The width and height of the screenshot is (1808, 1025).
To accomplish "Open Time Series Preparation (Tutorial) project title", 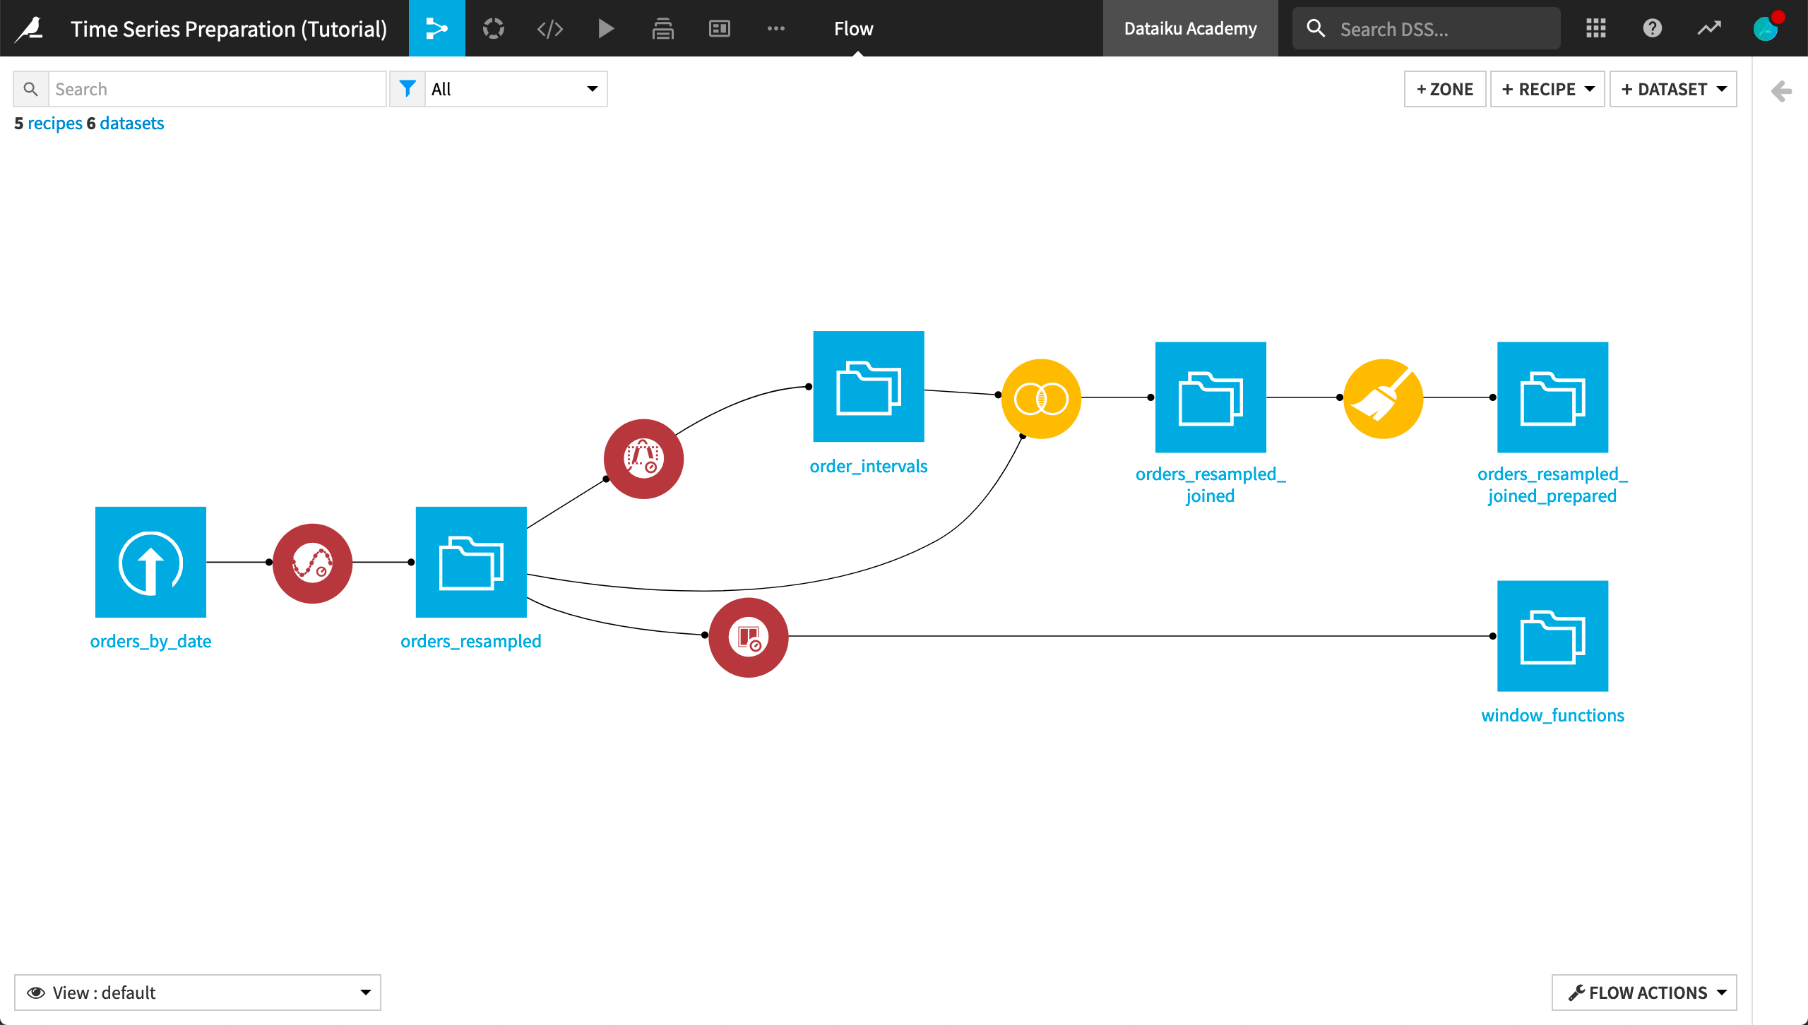I will click(x=229, y=28).
